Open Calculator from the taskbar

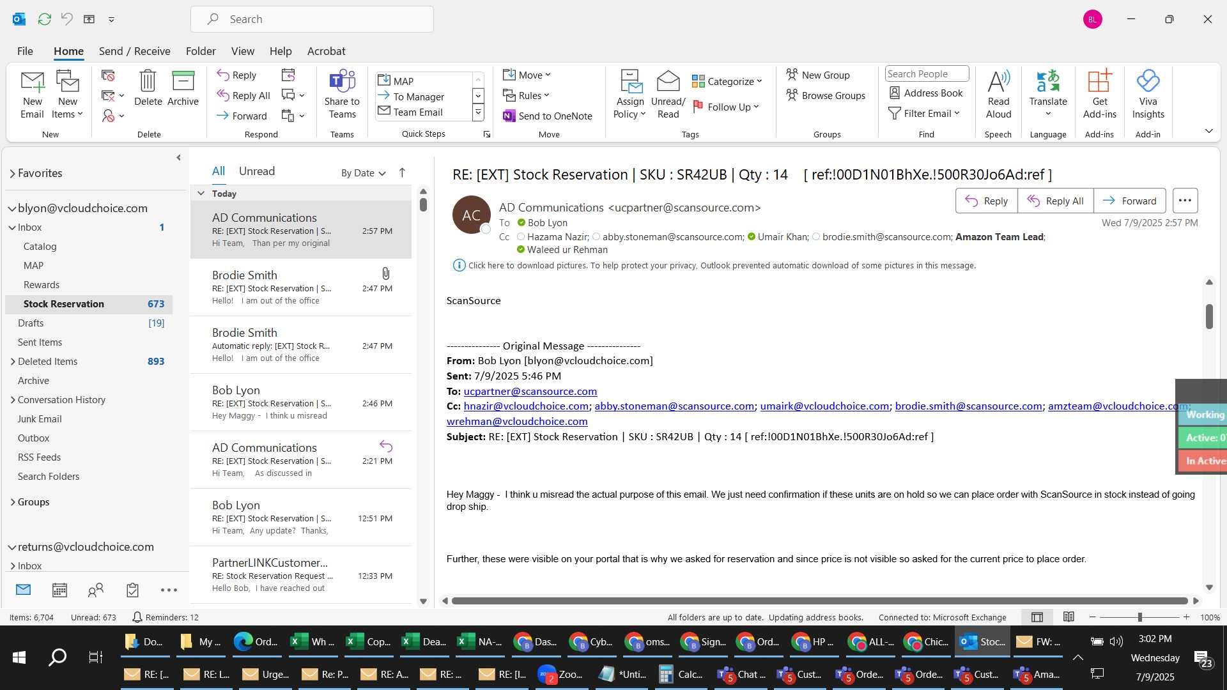(681, 674)
